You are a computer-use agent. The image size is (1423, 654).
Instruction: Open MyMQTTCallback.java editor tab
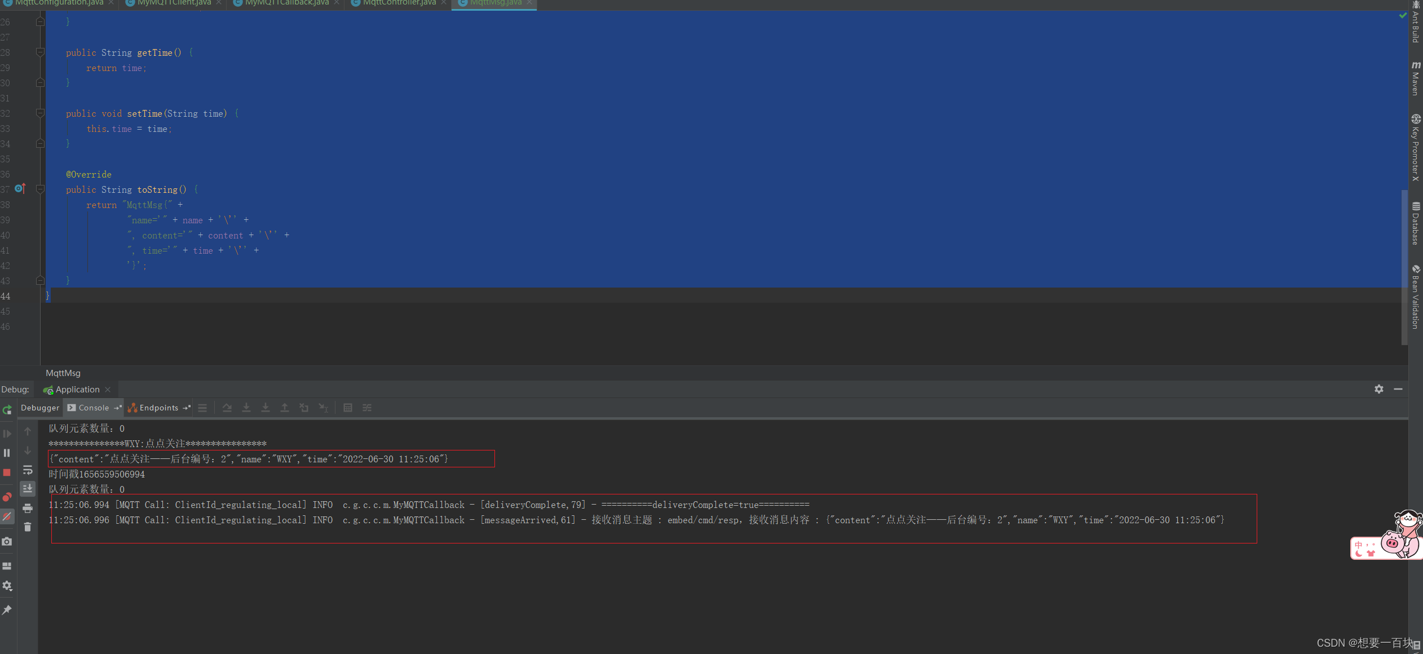pyautogui.click(x=286, y=3)
